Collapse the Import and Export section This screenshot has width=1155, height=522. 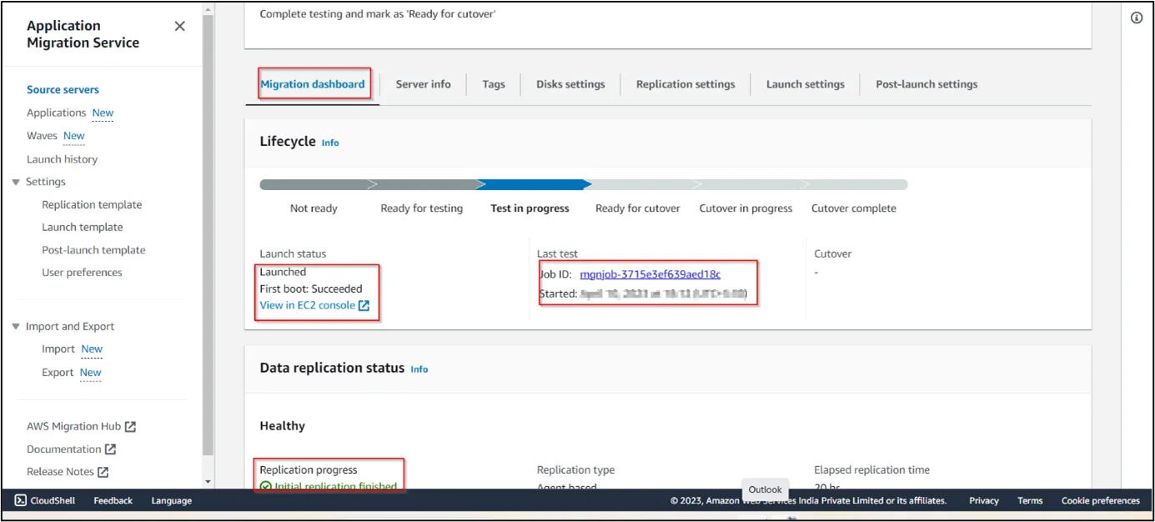pyautogui.click(x=16, y=327)
